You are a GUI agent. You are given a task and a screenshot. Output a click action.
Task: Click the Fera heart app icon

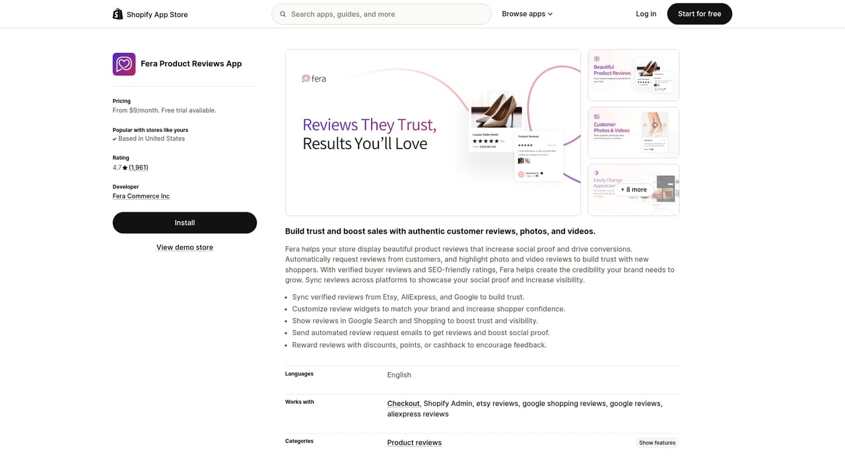pos(123,64)
